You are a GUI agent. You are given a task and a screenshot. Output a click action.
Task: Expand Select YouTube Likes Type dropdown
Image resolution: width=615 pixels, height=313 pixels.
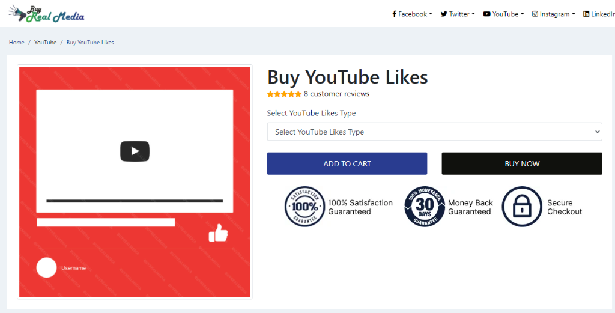click(x=435, y=132)
